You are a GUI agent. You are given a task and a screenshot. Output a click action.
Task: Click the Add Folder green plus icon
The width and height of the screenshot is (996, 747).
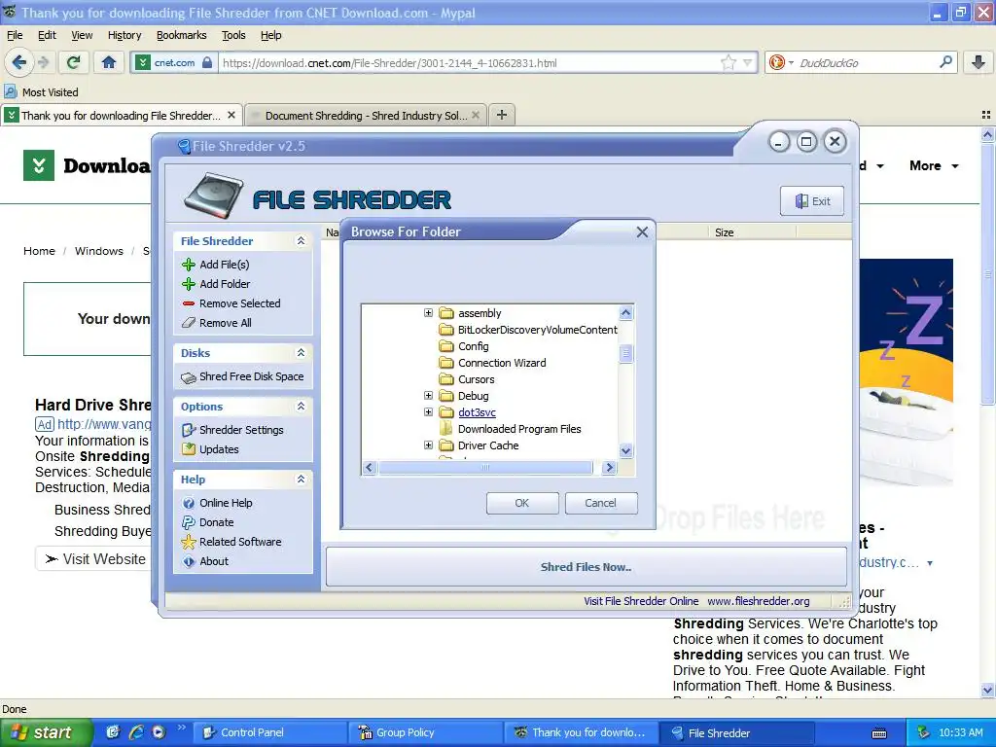189,284
